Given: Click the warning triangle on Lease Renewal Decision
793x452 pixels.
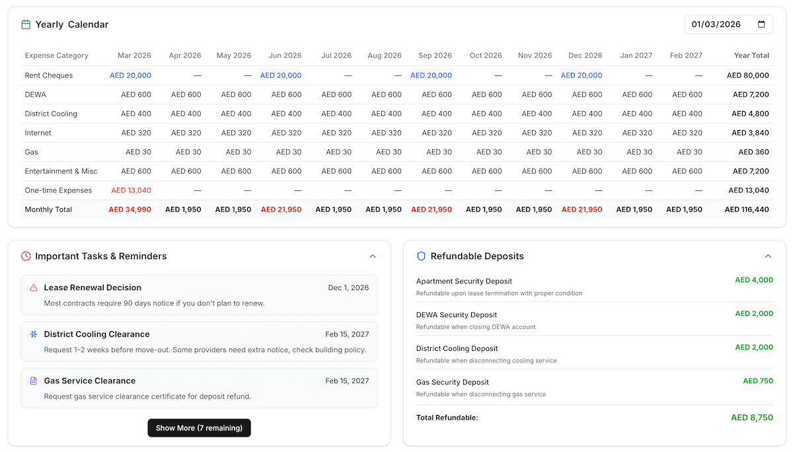Looking at the screenshot, I should (31, 287).
